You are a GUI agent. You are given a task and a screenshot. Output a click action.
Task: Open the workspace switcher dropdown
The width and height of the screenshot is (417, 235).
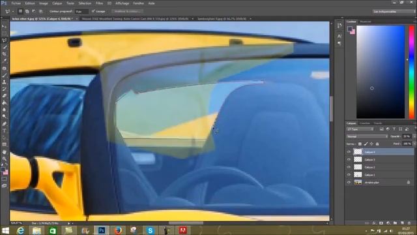(x=394, y=12)
